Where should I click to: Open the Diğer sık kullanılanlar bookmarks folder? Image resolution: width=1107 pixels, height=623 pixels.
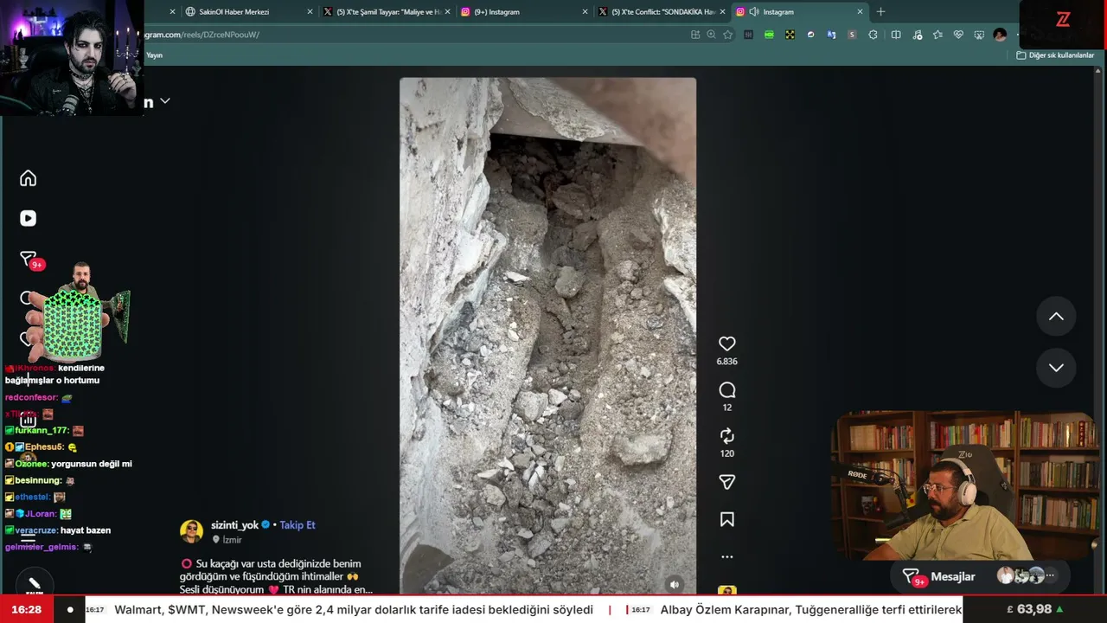(1055, 55)
